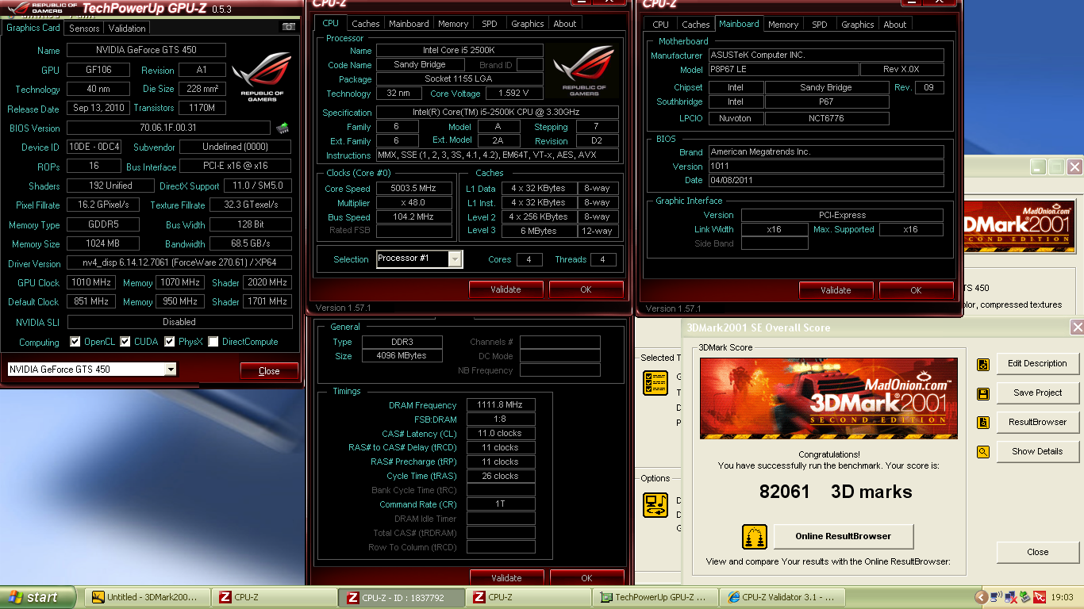Switch to the Validation tab in GPU-Z
This screenshot has width=1084, height=609.
pos(127,28)
